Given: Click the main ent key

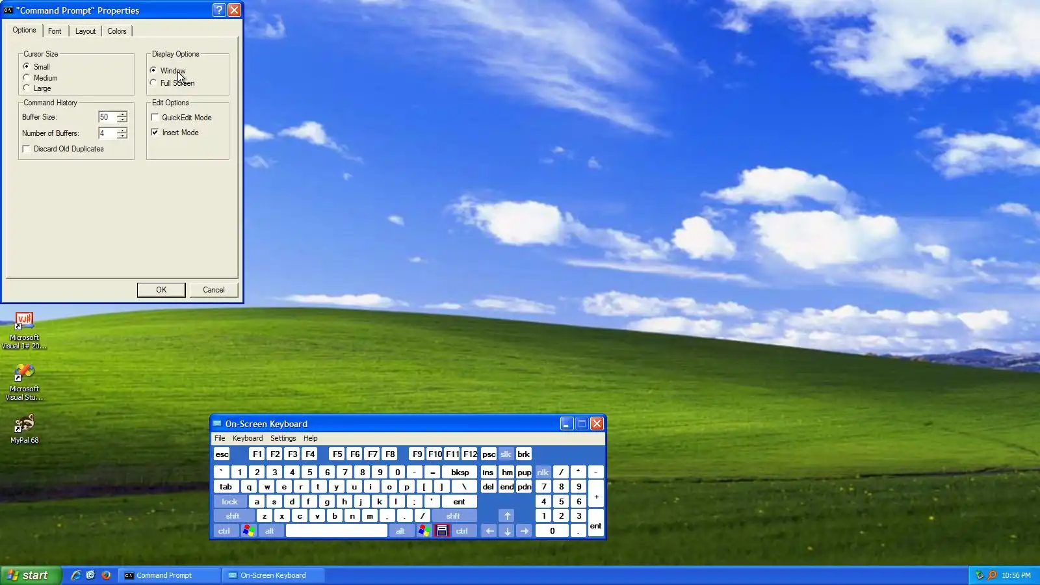Looking at the screenshot, I should coord(459,502).
